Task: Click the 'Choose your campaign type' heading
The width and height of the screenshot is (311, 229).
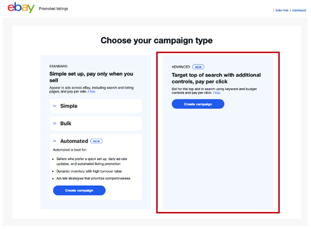Action: 156,40
